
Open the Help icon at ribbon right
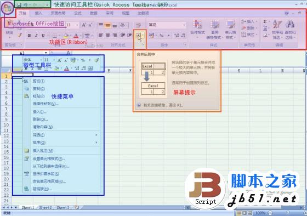pyautogui.click(x=287, y=13)
